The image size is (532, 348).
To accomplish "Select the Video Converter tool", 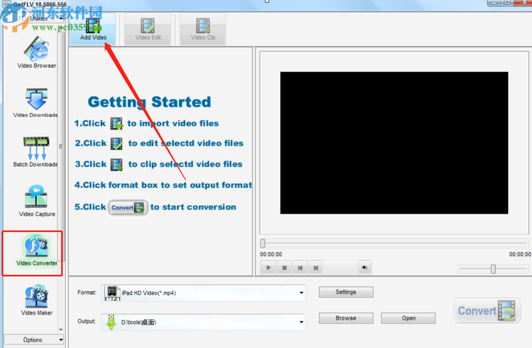I will point(37,250).
